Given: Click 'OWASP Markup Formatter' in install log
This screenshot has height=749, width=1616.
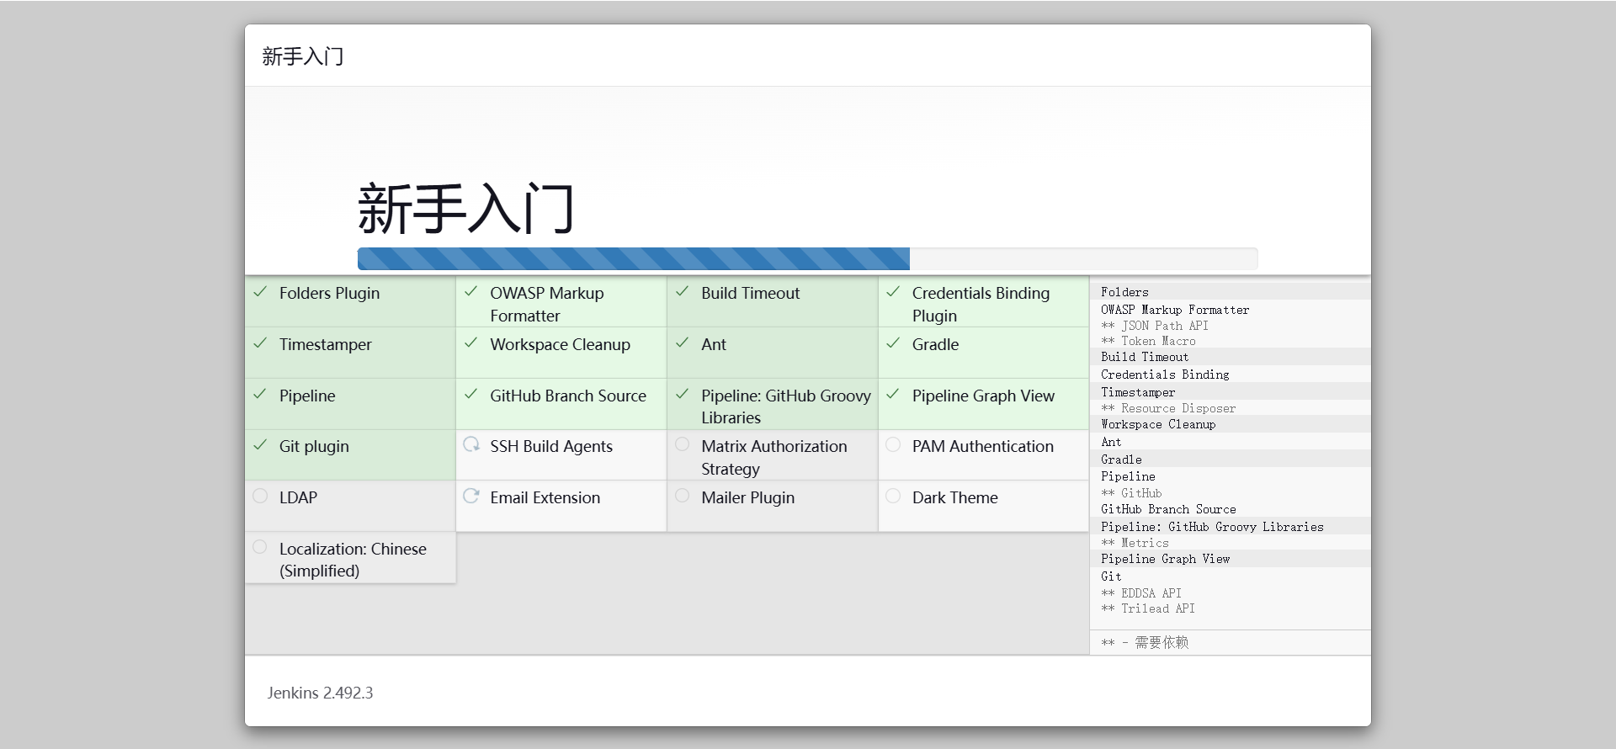Looking at the screenshot, I should click(x=1175, y=310).
